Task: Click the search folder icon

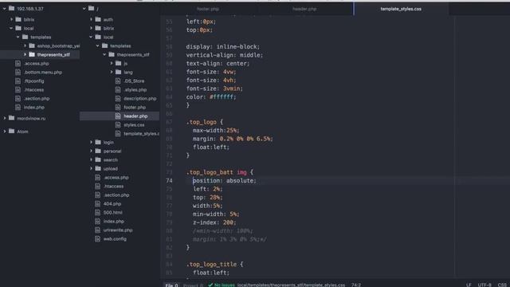Action: coord(98,159)
